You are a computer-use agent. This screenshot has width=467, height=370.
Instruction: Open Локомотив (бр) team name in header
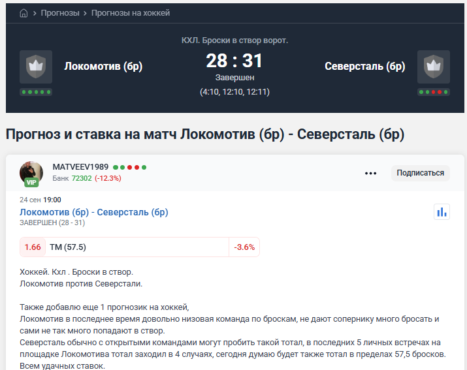pyautogui.click(x=103, y=66)
